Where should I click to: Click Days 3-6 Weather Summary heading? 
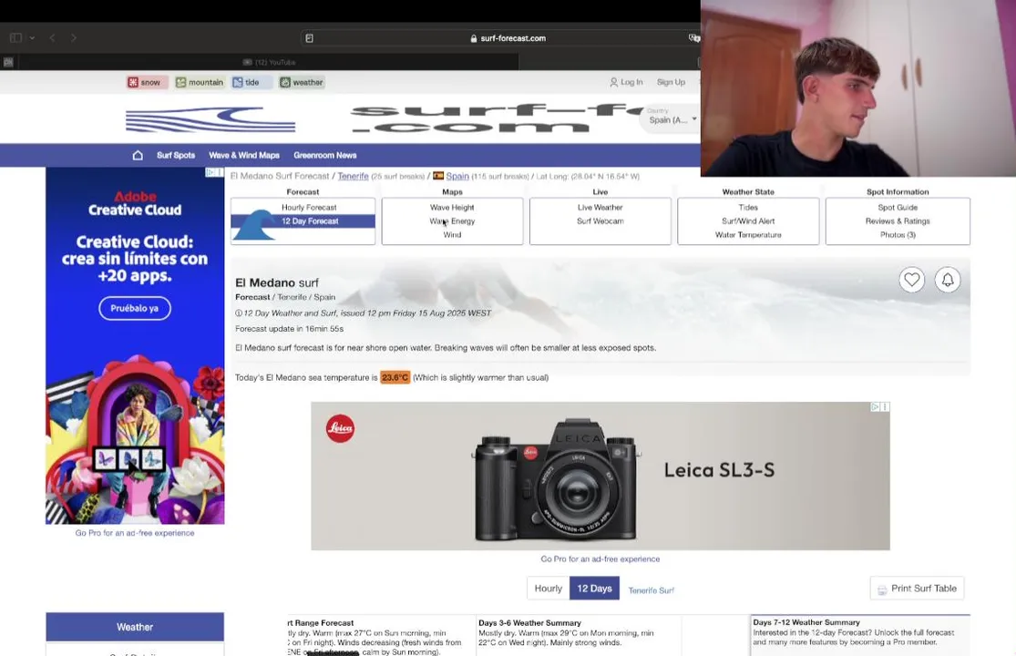[530, 623]
